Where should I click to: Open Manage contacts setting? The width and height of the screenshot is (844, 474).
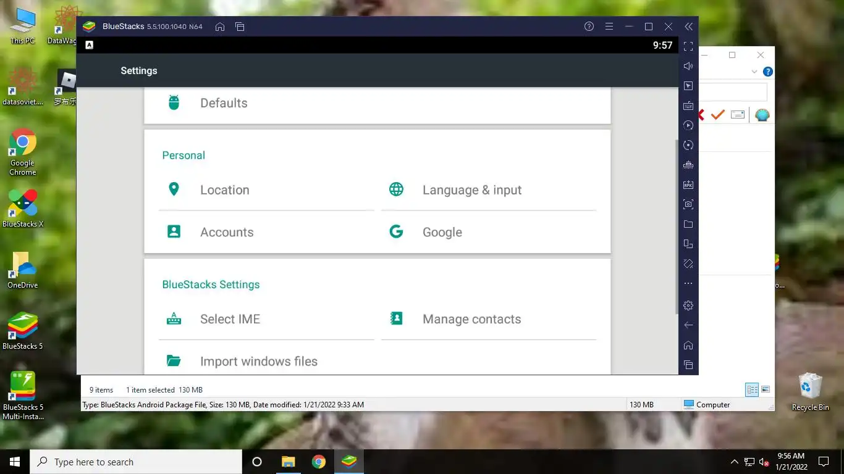489,319
